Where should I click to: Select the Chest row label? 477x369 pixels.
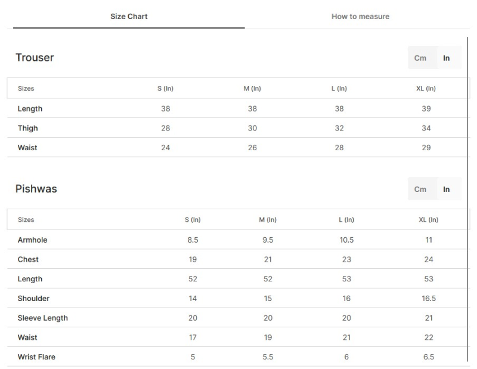point(28,259)
